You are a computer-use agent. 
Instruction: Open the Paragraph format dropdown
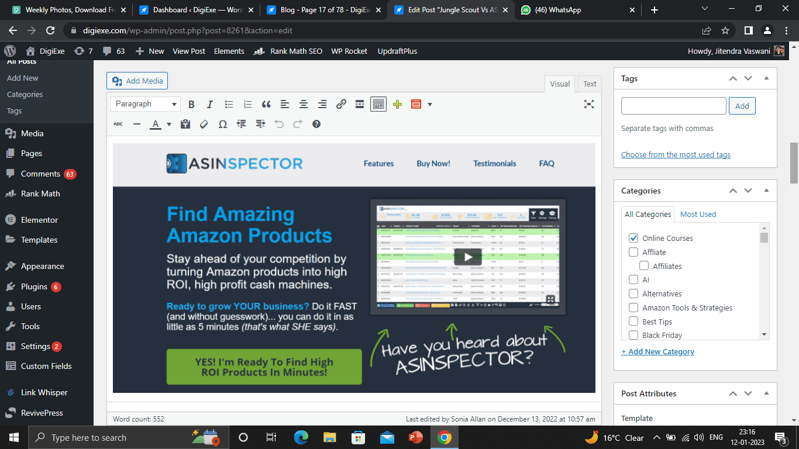click(x=145, y=104)
